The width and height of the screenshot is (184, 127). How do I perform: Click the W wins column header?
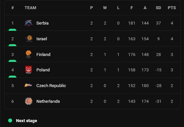[x=105, y=8]
